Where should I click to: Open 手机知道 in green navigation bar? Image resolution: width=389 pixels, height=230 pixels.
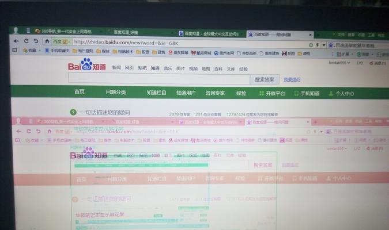pos(307,93)
